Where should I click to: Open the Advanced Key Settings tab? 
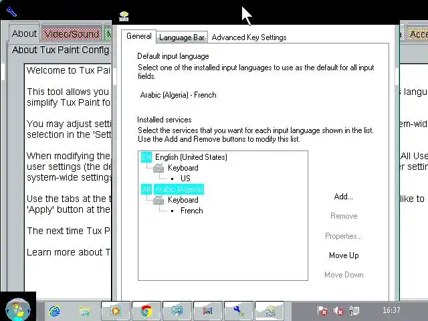point(249,37)
